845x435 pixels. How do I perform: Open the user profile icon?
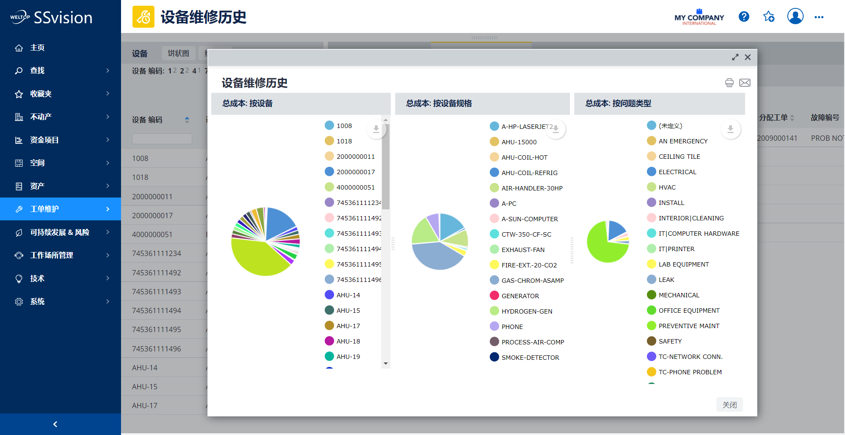(x=795, y=17)
